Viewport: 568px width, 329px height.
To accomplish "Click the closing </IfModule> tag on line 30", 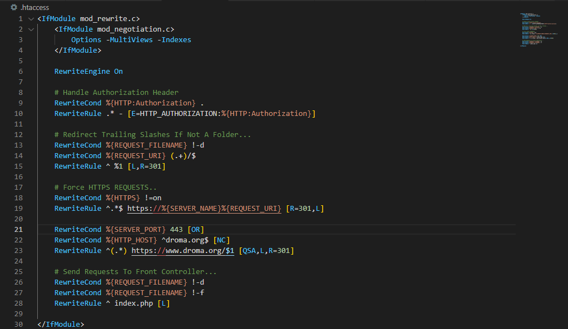I will (61, 325).
